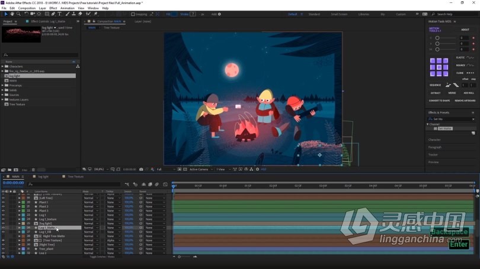Hide the Log 1_texture layer
Viewport: 480px width, 269px height.
(3, 219)
